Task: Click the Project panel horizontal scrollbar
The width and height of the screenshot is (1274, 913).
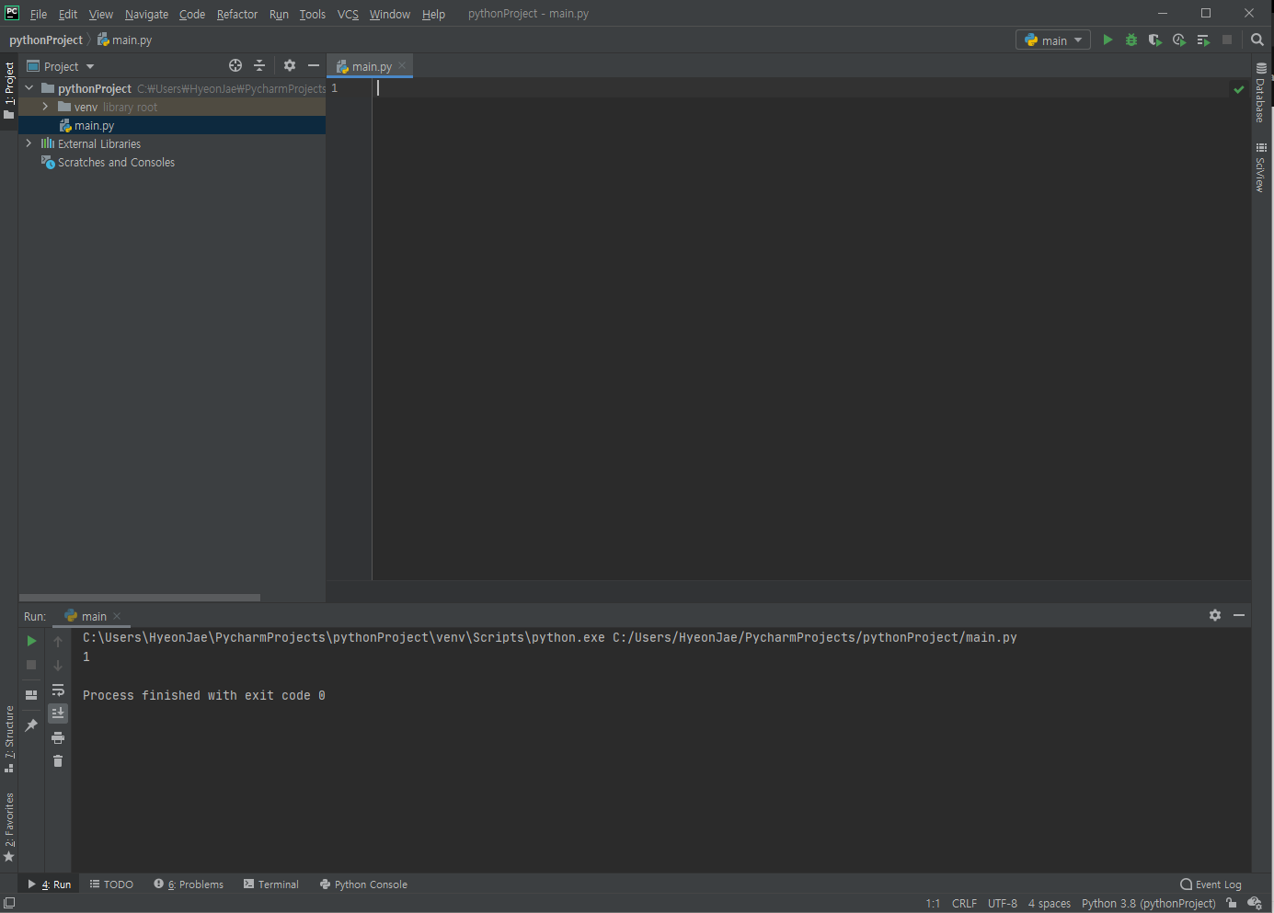Action: click(140, 598)
